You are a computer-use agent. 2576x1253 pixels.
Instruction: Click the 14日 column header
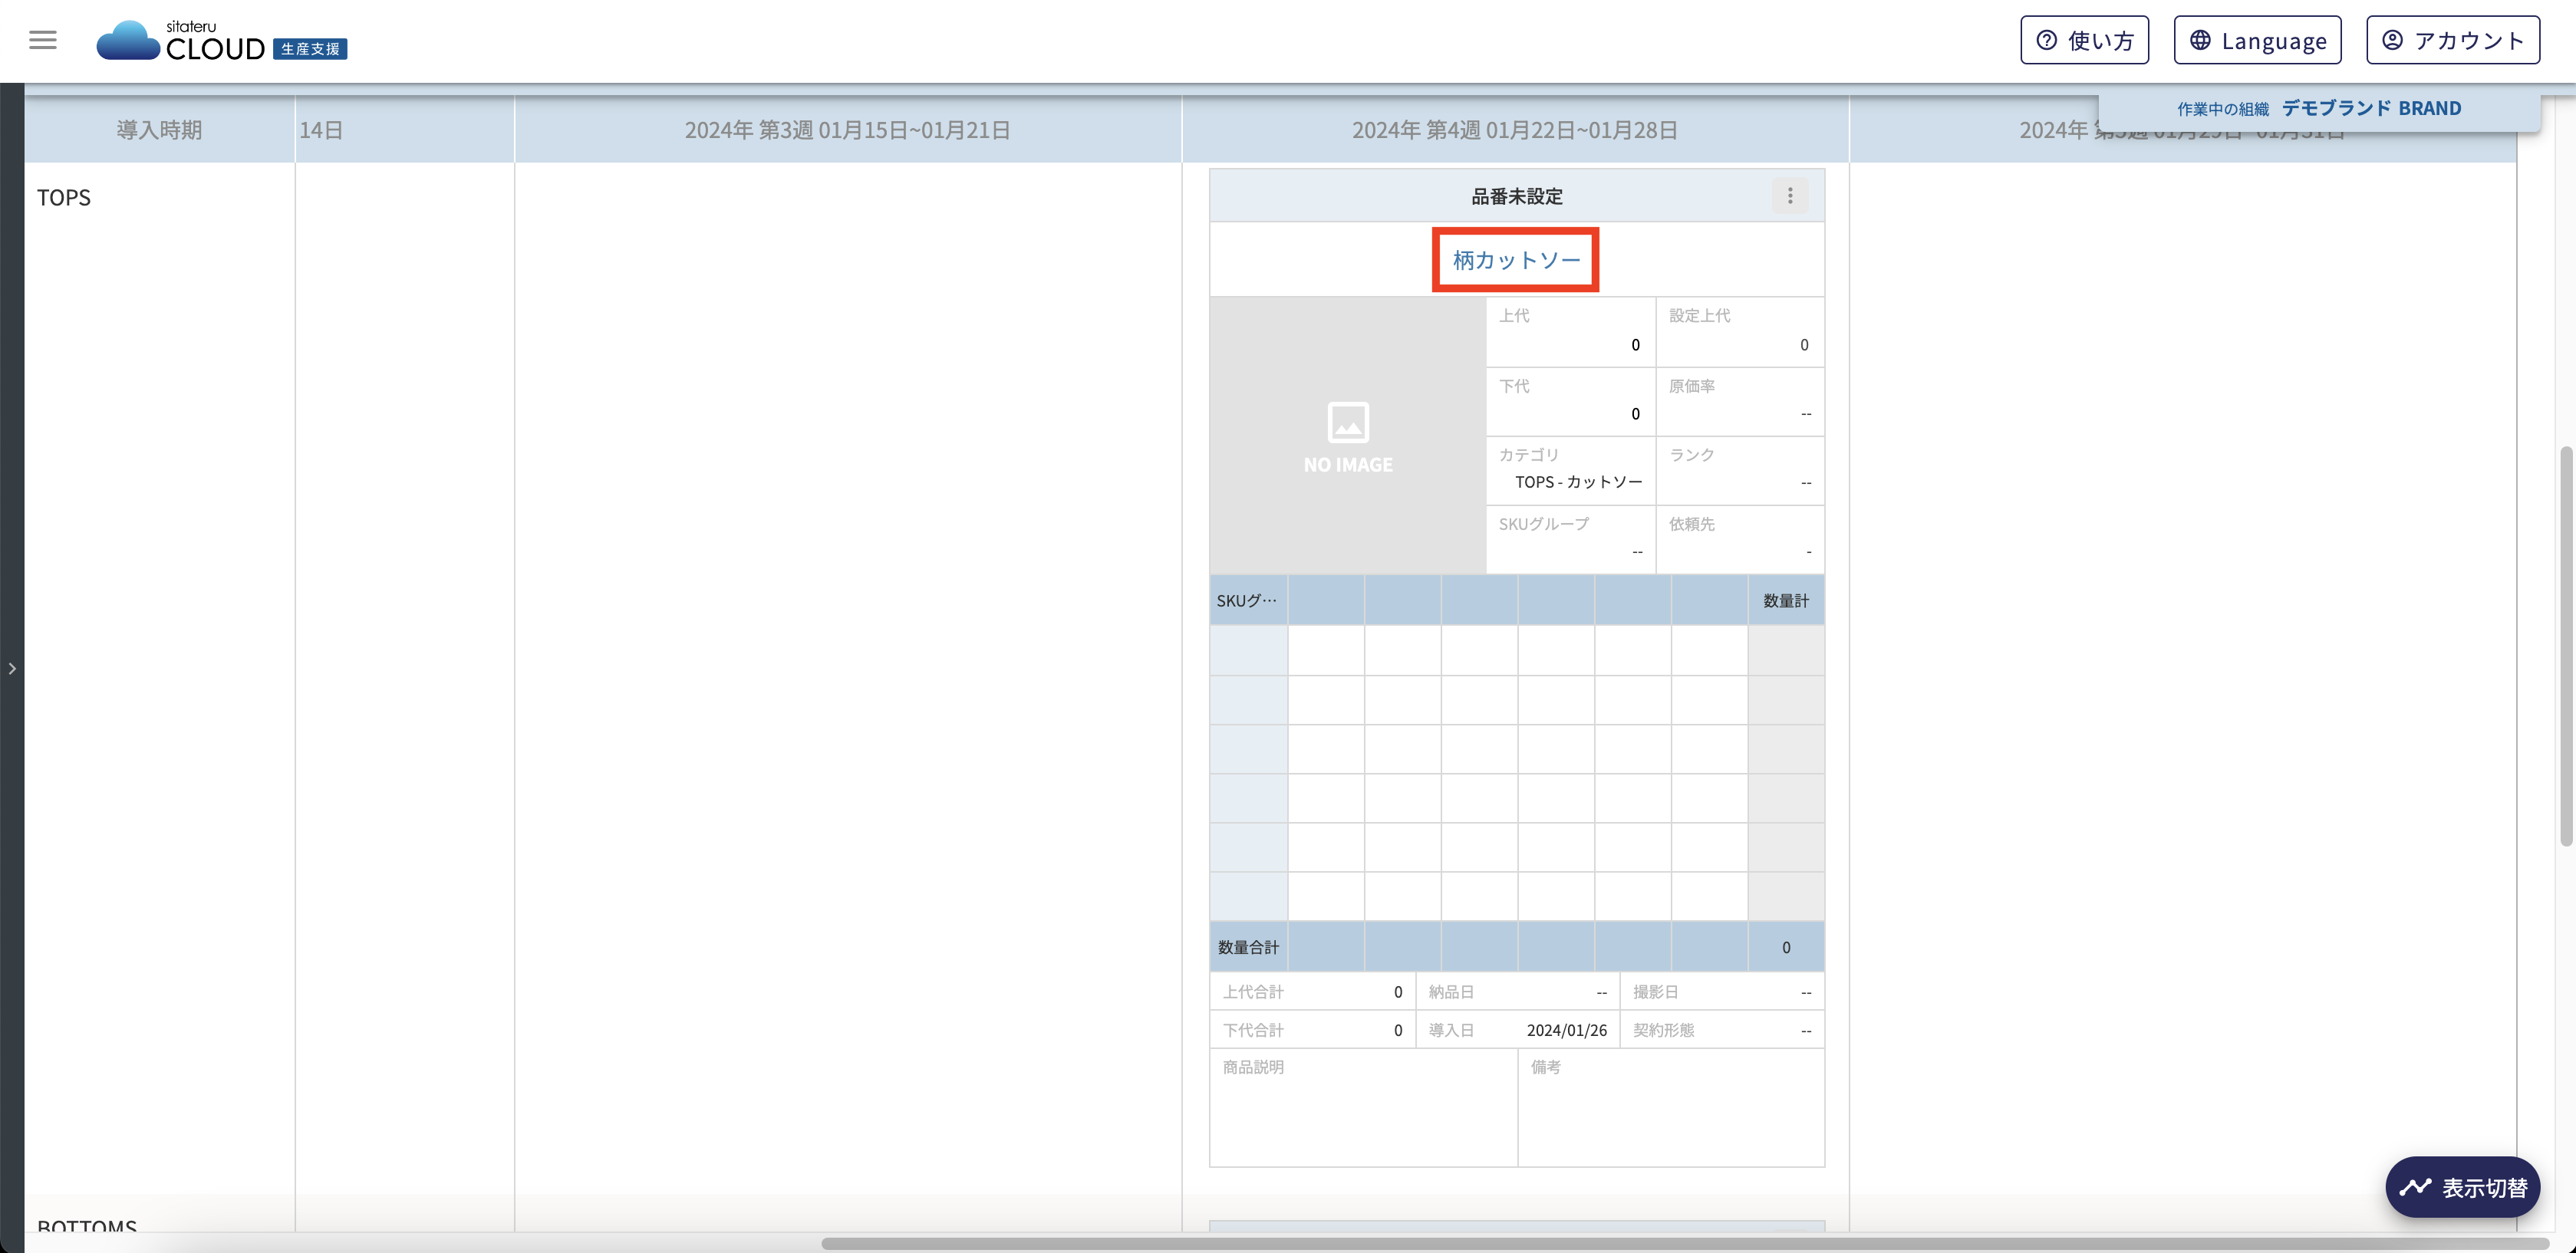click(404, 130)
